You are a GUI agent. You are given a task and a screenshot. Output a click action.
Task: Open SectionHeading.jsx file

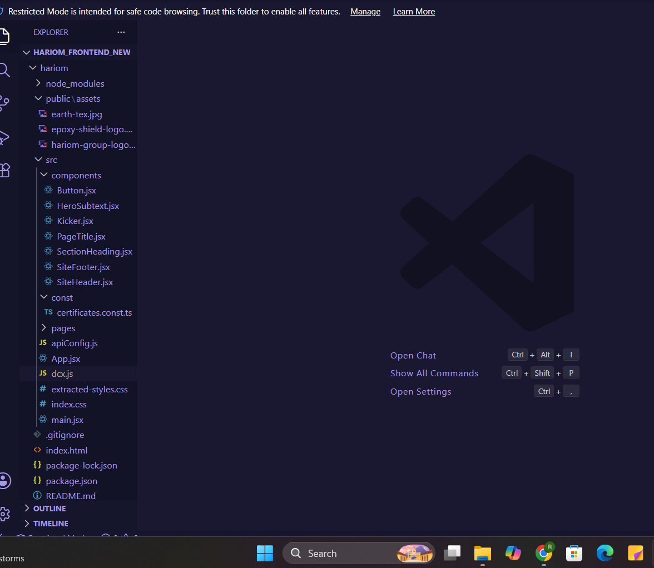[x=78, y=252]
